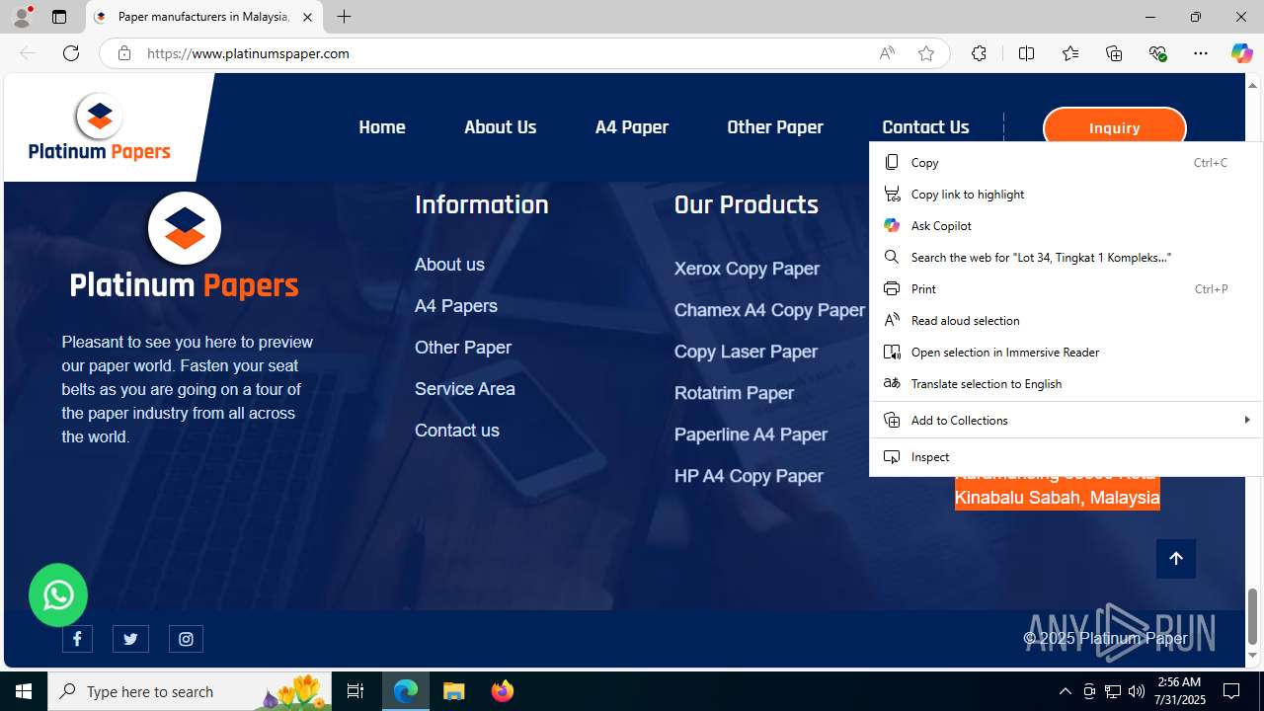Viewport: 1264px width, 711px height.
Task: Choose Inspect in context menu
Action: (1066, 456)
